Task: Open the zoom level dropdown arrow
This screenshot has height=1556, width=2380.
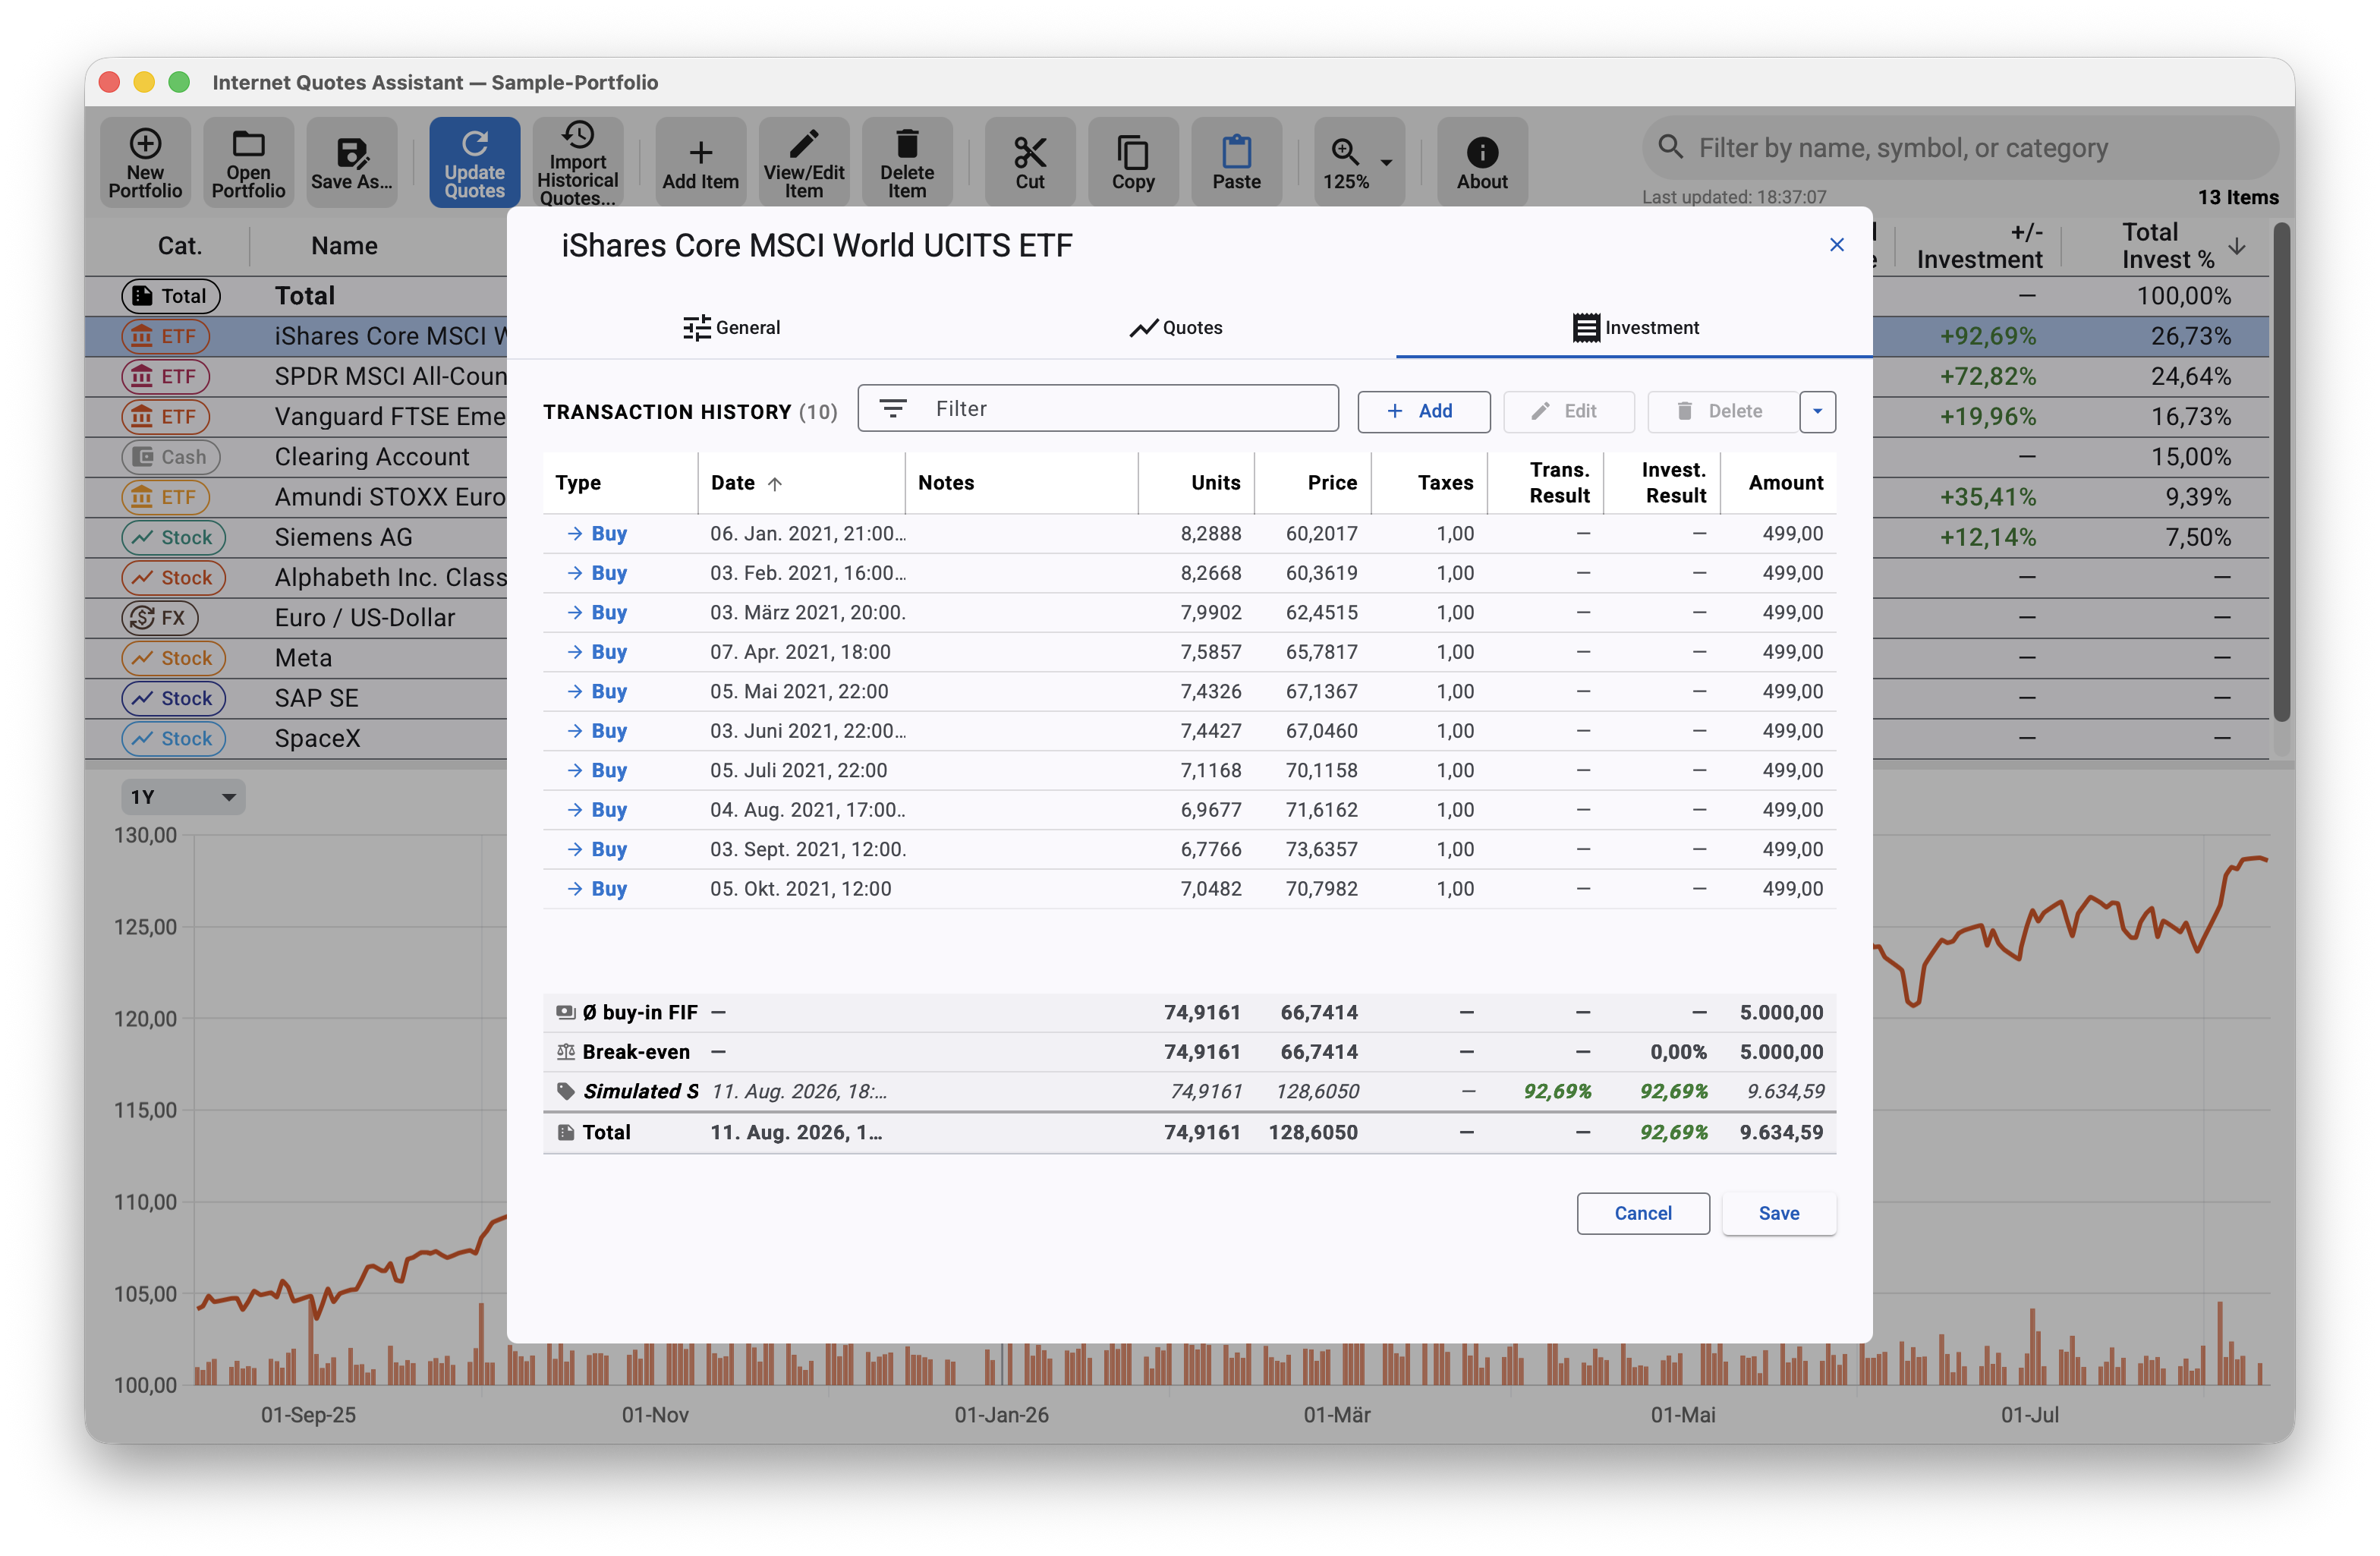Action: coord(1386,162)
